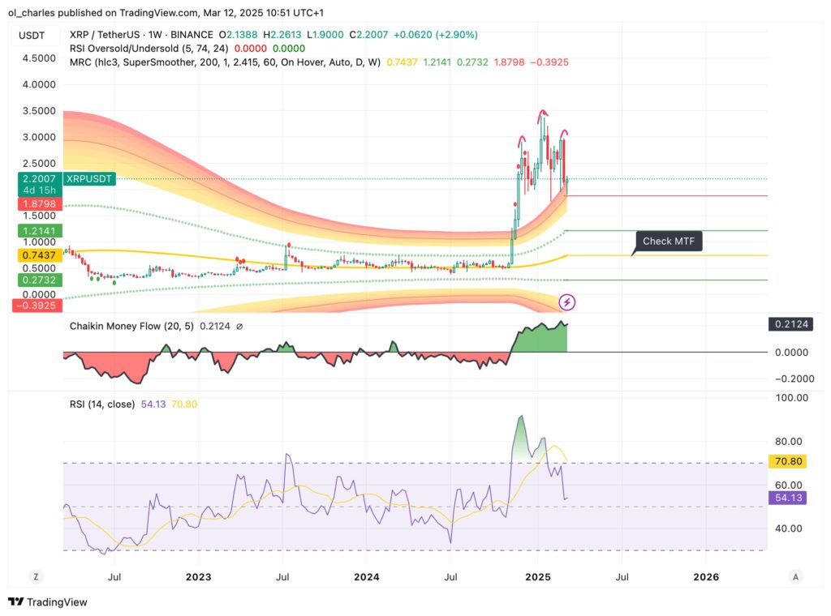Click the yellow 70.80 RSI level tag
831x616 pixels.
pyautogui.click(x=787, y=460)
